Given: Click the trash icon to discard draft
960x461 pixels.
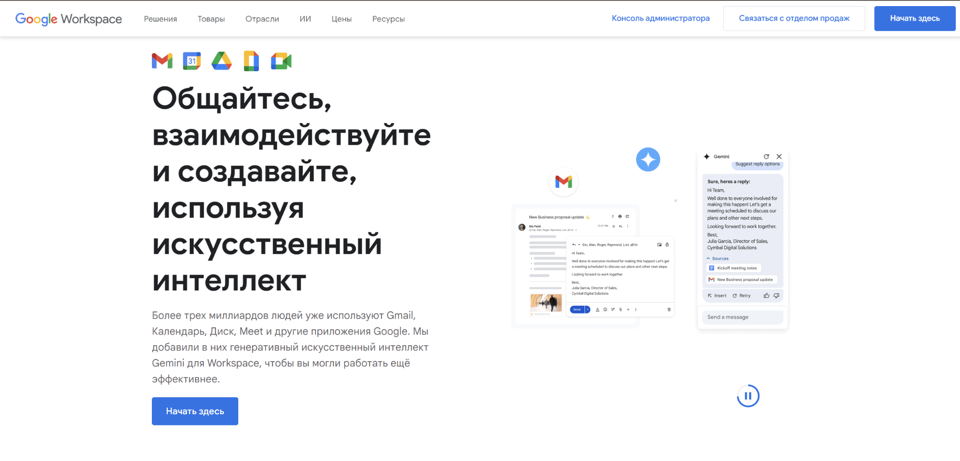Looking at the screenshot, I should pyautogui.click(x=669, y=310).
